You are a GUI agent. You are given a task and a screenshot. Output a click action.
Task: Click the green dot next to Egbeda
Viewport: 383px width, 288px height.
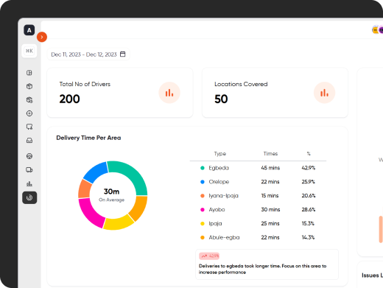tap(203, 168)
